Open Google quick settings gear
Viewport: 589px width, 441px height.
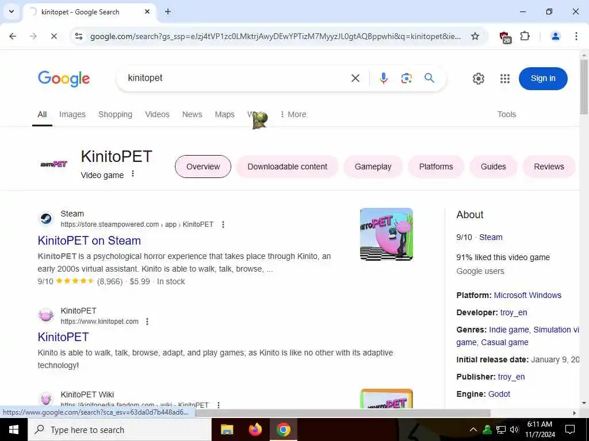click(478, 79)
